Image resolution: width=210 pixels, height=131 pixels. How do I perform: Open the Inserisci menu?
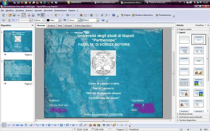point(29,10)
